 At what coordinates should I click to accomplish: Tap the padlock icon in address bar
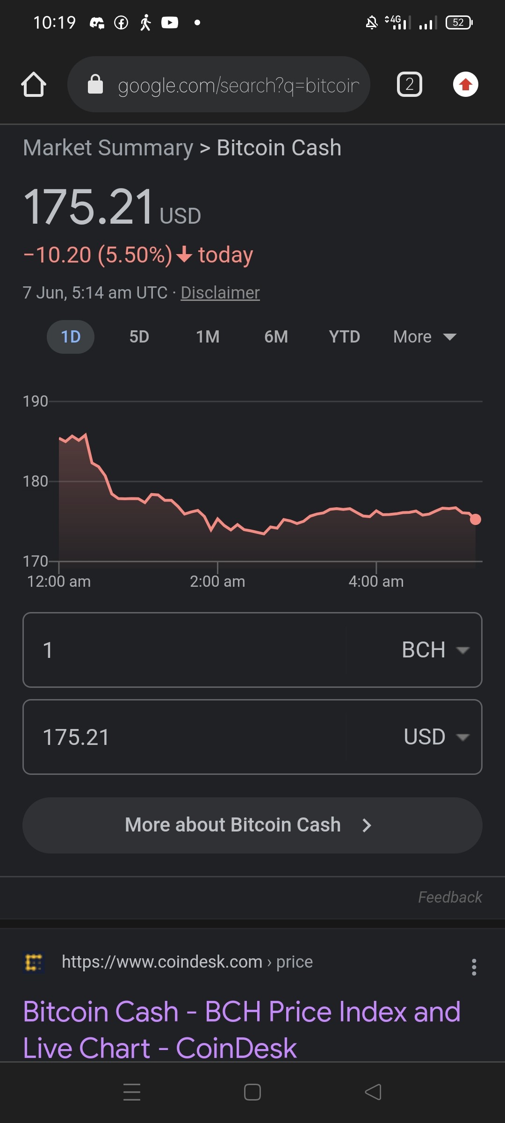point(95,84)
